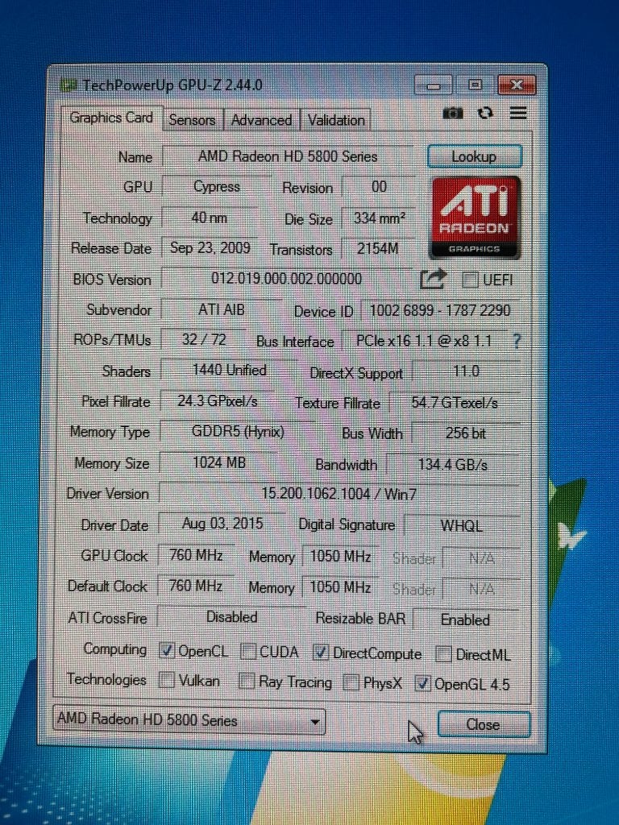619x825 pixels.
Task: Close GPU-Z via title bar X
Action: [517, 85]
